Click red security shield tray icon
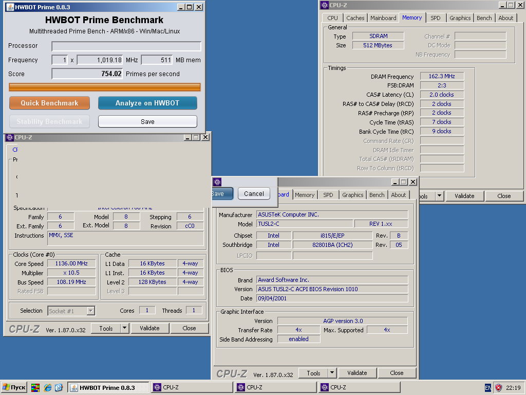The width and height of the screenshot is (526, 395). pyautogui.click(x=498, y=388)
